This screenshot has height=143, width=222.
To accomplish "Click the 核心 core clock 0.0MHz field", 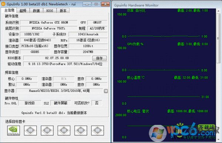I will coord(27,79).
